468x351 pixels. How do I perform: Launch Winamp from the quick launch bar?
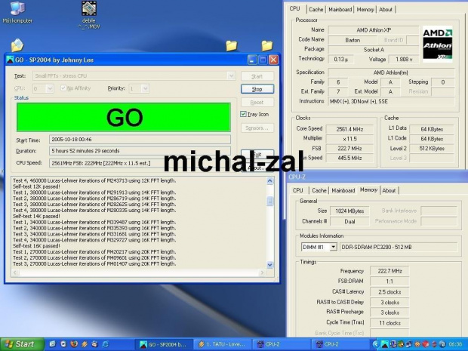(x=85, y=344)
